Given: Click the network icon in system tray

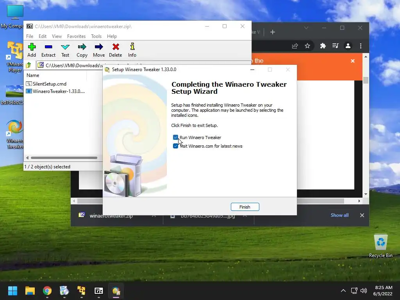Looking at the screenshot, I should point(354,291).
